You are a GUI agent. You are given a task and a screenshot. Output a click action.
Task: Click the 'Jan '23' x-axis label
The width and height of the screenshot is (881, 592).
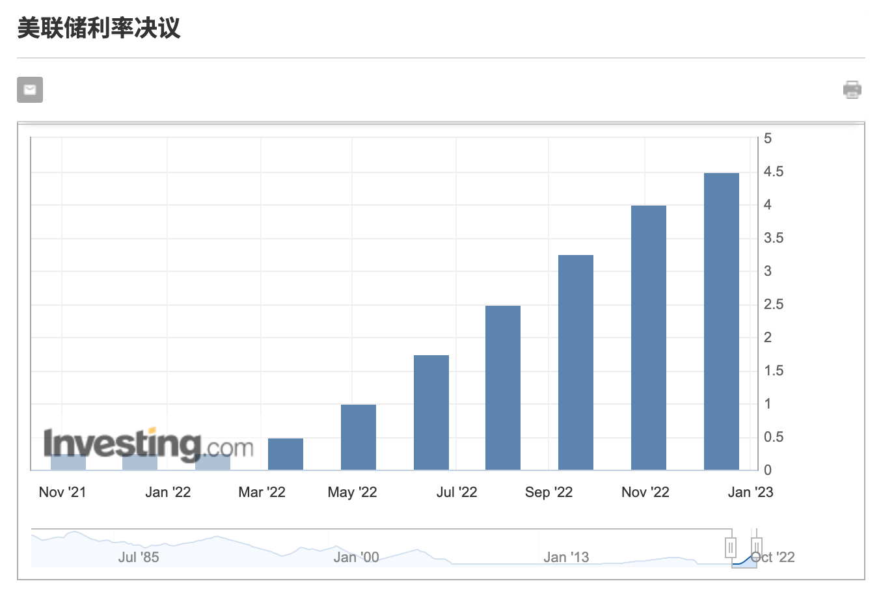click(750, 492)
